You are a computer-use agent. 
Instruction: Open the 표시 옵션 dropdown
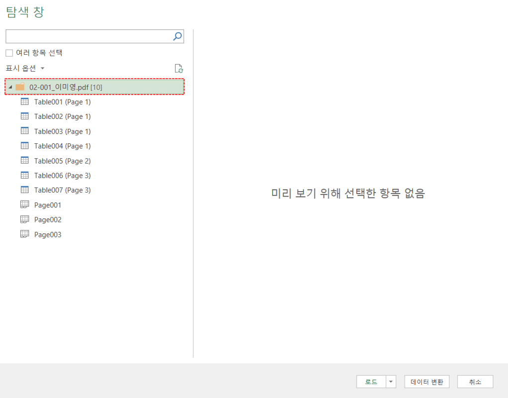[24, 68]
